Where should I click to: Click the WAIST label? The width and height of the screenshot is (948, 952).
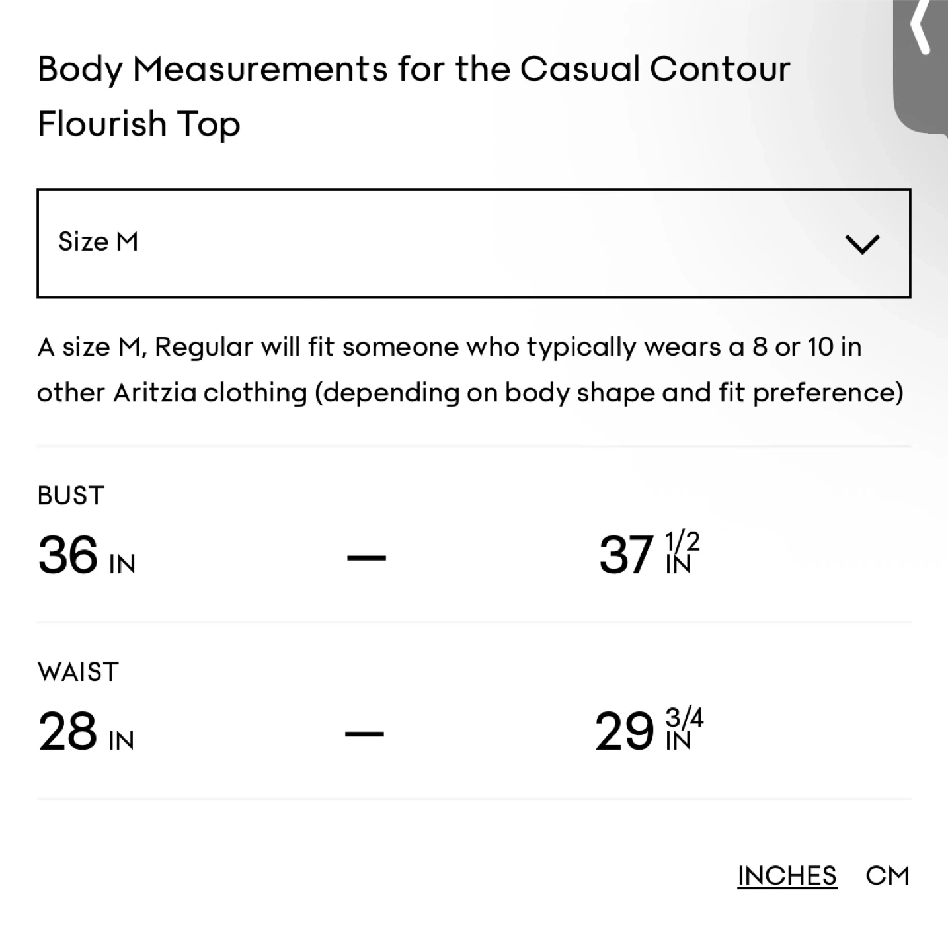click(x=78, y=672)
